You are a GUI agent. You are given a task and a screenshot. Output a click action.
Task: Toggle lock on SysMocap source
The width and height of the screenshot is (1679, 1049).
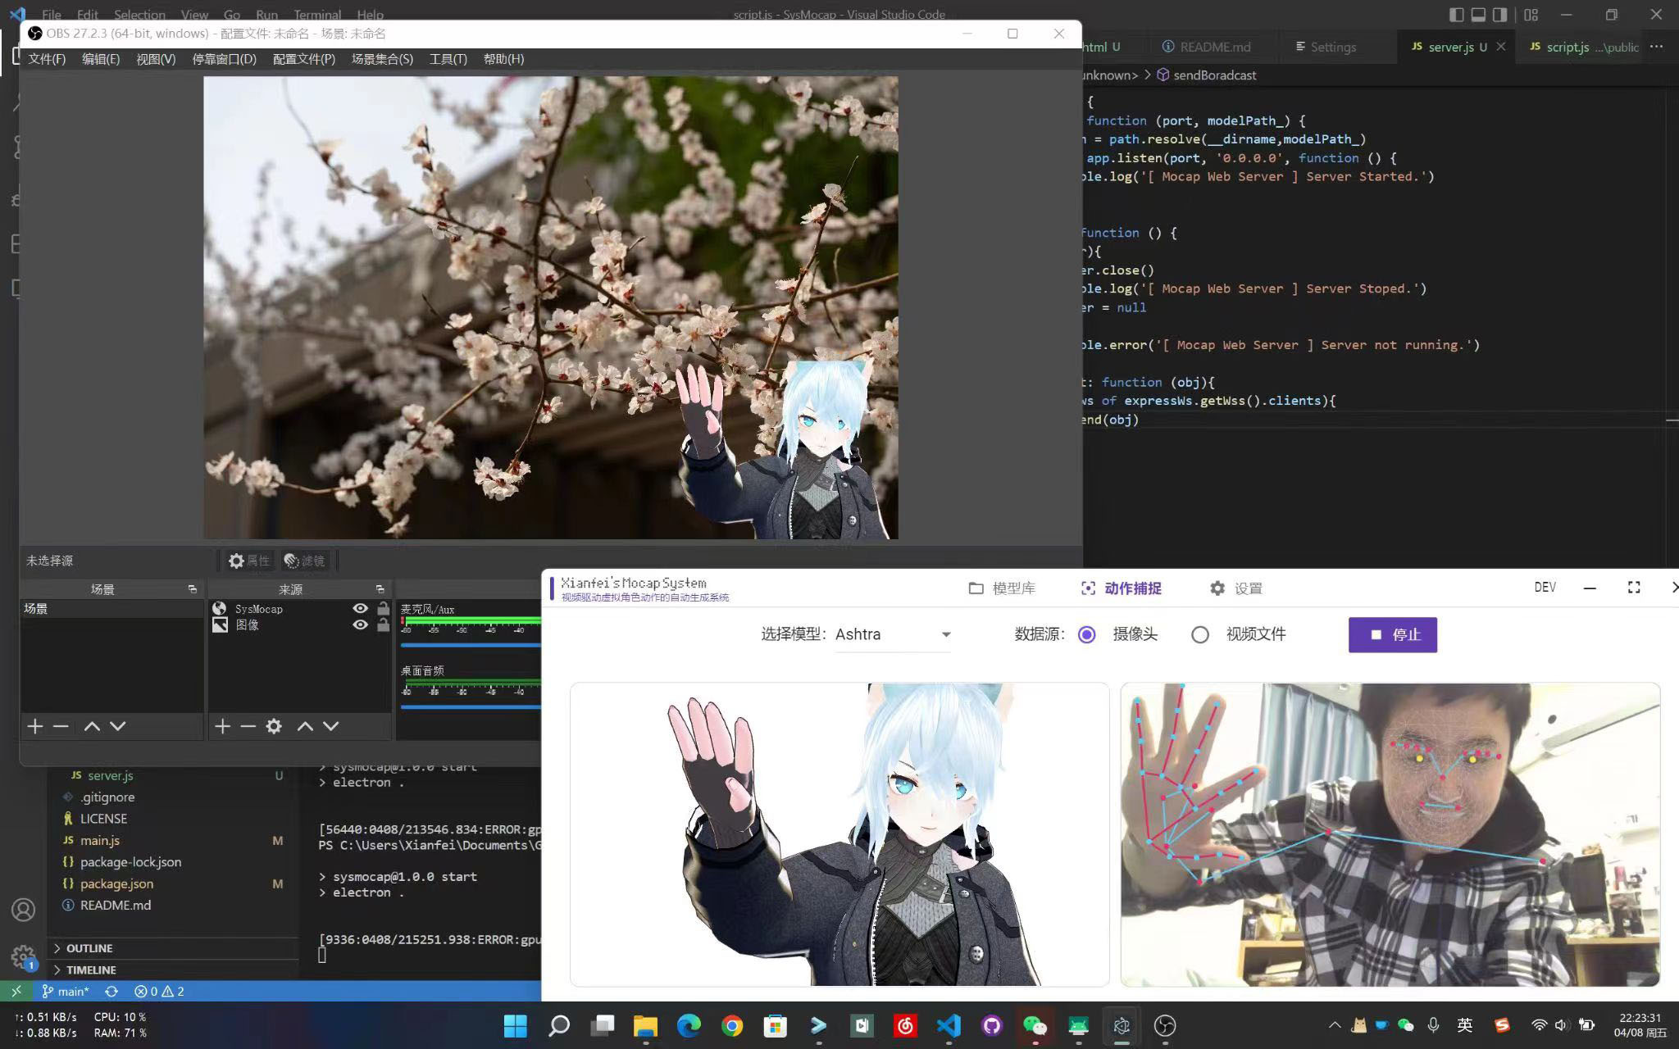tap(383, 609)
